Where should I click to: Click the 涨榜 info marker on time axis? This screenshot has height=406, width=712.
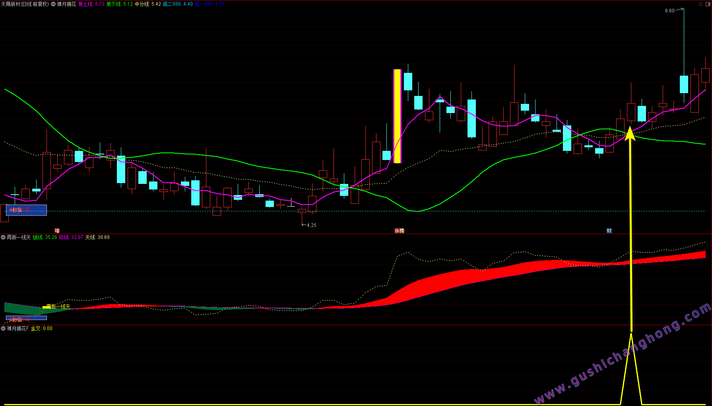coord(399,231)
